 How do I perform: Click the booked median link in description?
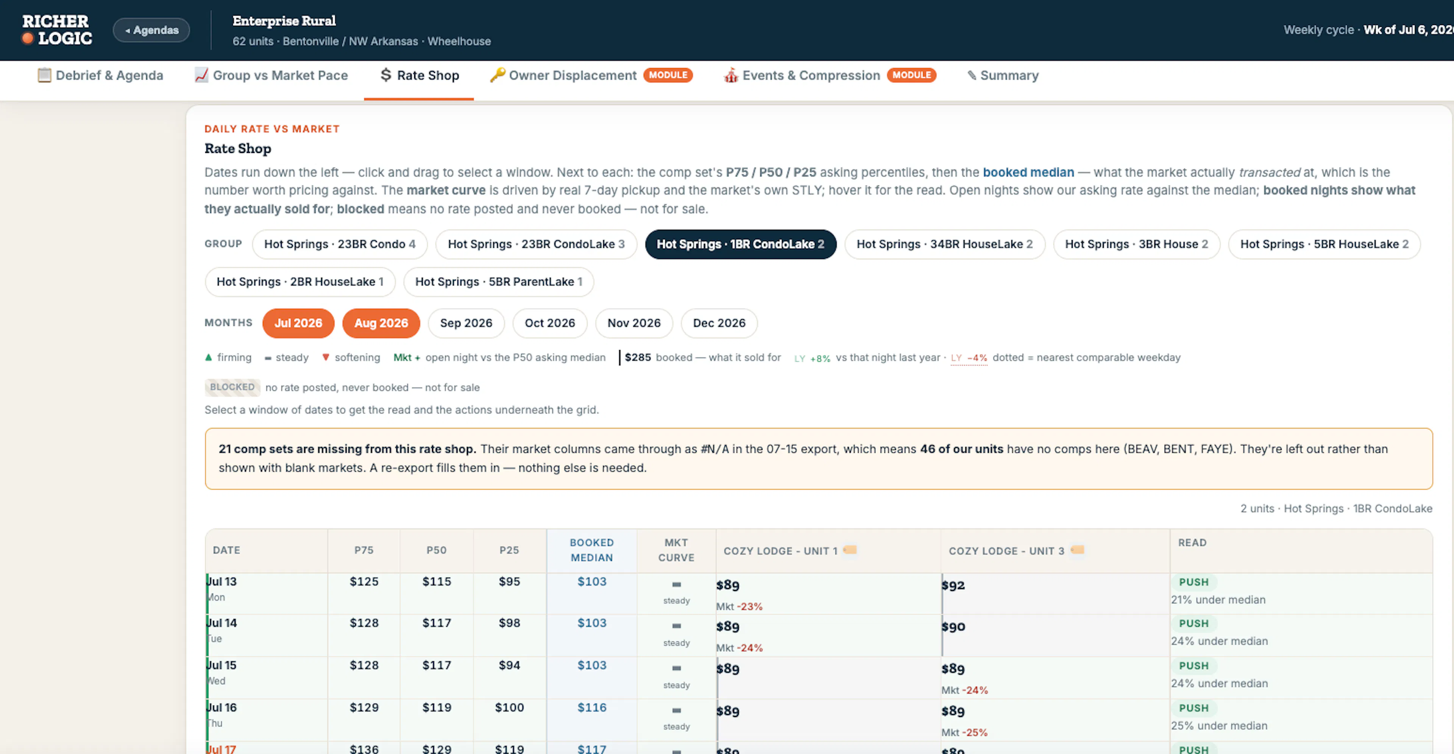click(x=1028, y=172)
